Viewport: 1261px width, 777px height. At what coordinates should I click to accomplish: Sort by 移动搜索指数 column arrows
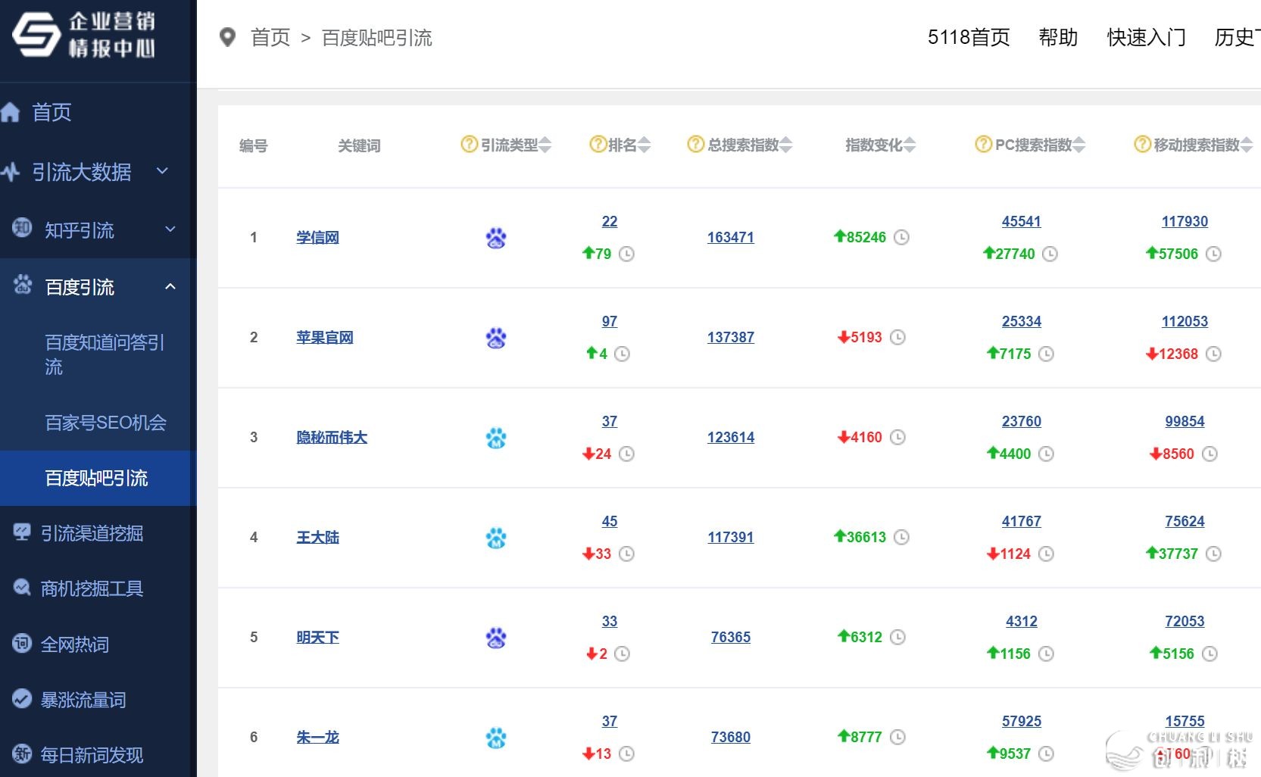(1247, 145)
